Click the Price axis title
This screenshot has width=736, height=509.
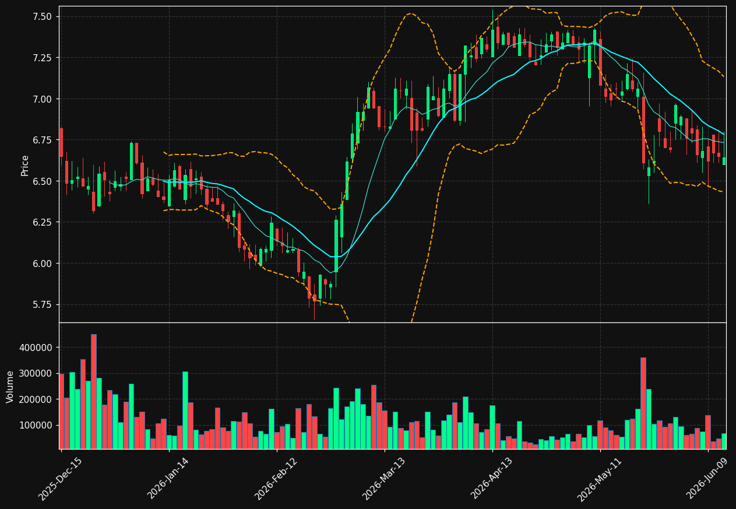25,165
